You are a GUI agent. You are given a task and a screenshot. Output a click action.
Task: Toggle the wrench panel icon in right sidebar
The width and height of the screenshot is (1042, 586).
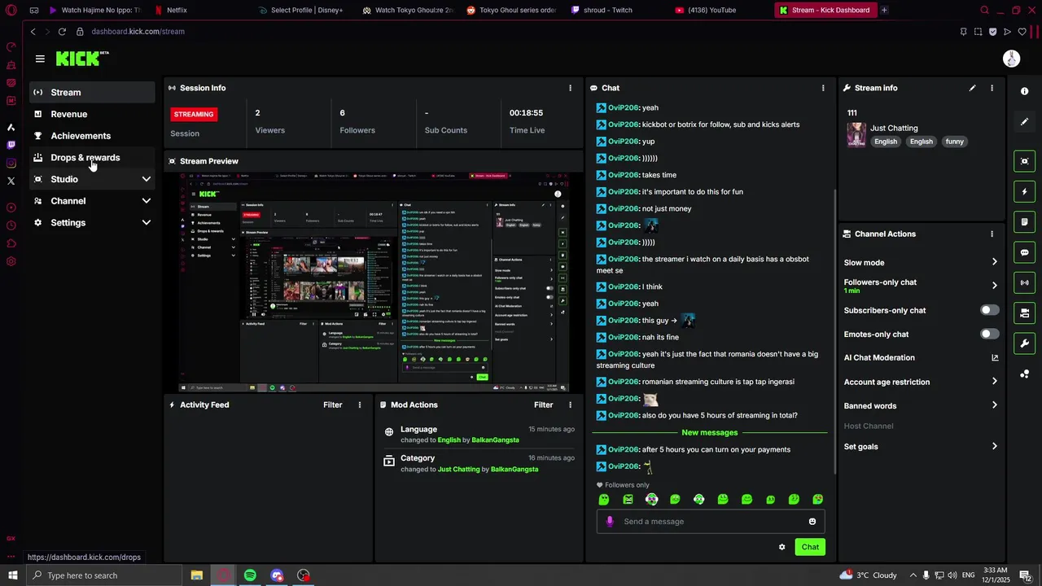click(1024, 343)
